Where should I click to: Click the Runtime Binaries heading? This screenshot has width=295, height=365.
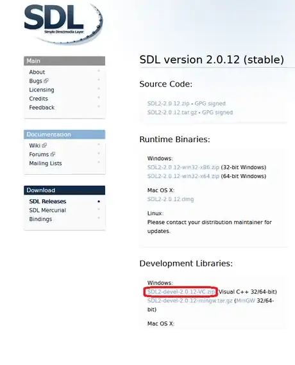click(174, 140)
